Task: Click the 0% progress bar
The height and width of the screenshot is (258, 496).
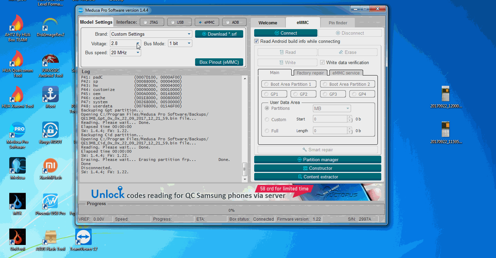Action: click(232, 210)
